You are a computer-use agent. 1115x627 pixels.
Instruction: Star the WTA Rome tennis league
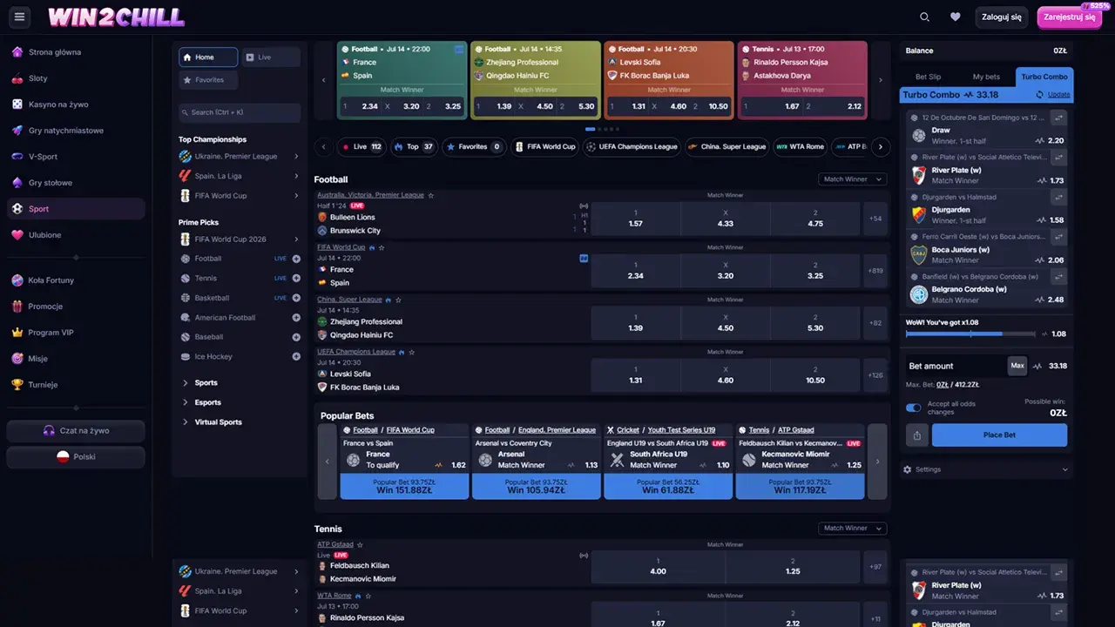tap(368, 596)
